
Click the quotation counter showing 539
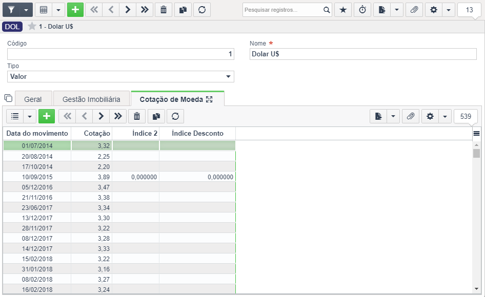(466, 116)
